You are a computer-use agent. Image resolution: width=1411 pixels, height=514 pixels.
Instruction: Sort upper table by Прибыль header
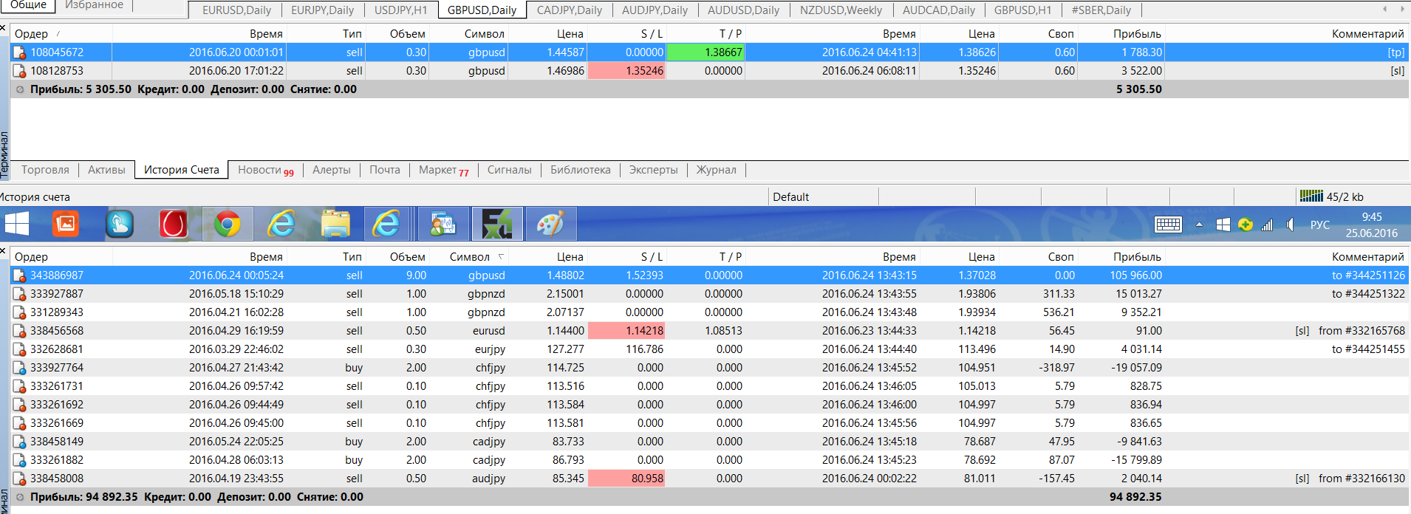[x=1121, y=34]
